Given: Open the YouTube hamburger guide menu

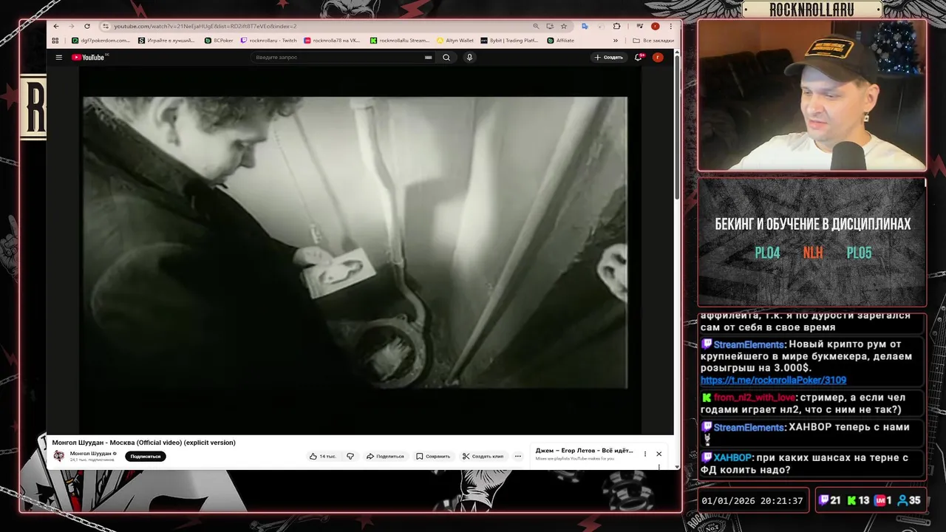Looking at the screenshot, I should (59, 57).
